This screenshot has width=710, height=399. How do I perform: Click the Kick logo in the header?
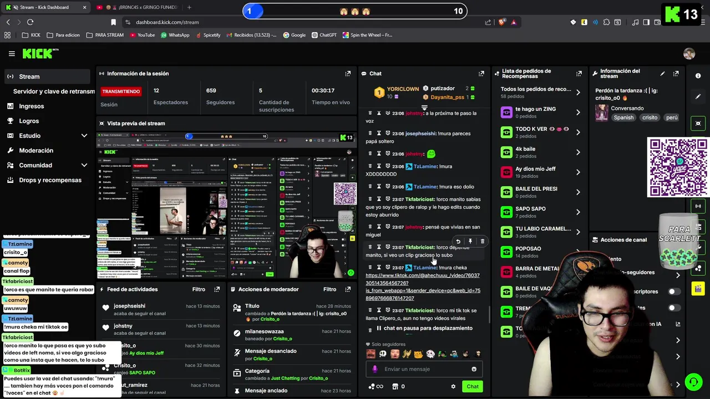click(x=40, y=53)
